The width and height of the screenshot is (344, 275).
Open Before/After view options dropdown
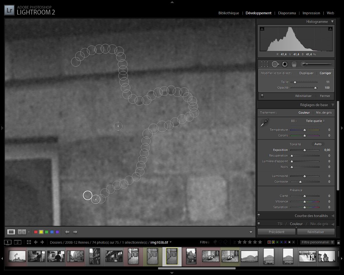(x=29, y=232)
